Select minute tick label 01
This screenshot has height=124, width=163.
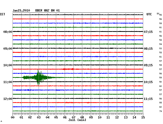click(21, 117)
